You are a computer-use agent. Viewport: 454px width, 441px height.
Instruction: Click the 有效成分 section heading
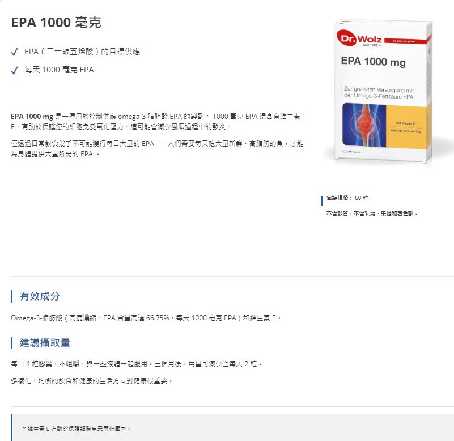pyautogui.click(x=40, y=297)
